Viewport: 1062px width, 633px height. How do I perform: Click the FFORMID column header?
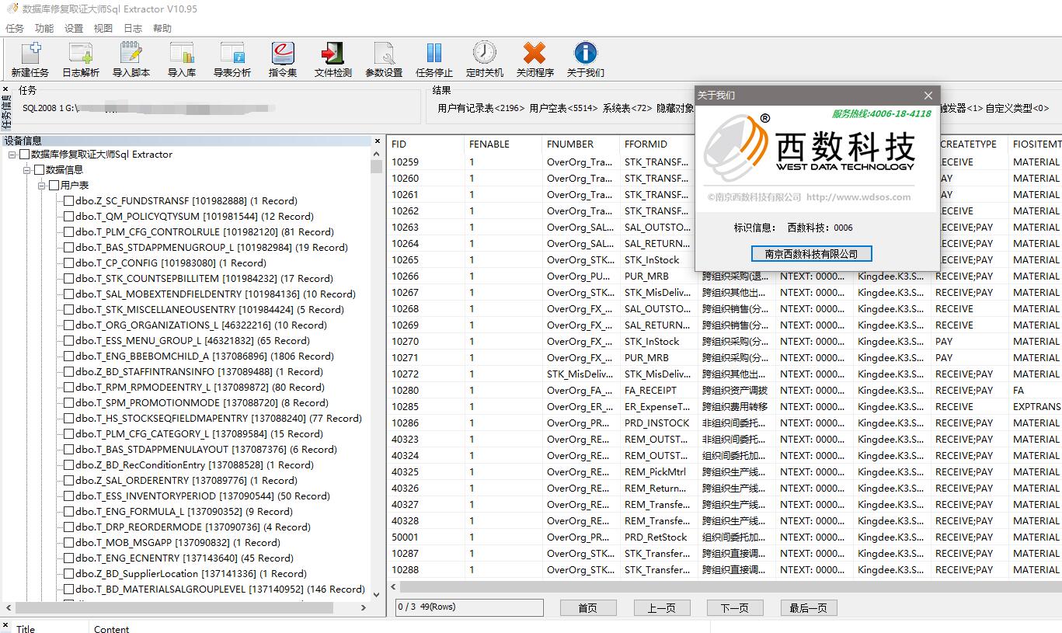[658, 144]
